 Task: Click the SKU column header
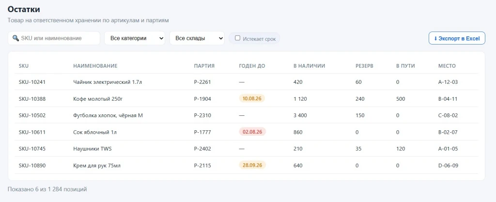point(24,66)
